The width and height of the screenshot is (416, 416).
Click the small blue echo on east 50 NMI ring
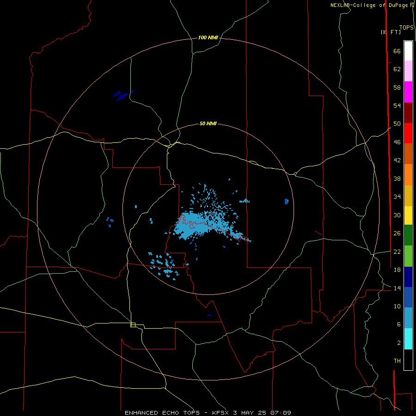tap(286, 202)
